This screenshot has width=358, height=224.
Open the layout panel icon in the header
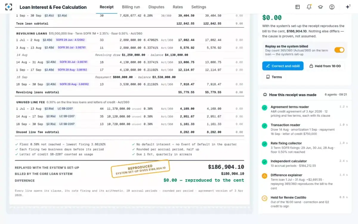(x=297, y=7)
